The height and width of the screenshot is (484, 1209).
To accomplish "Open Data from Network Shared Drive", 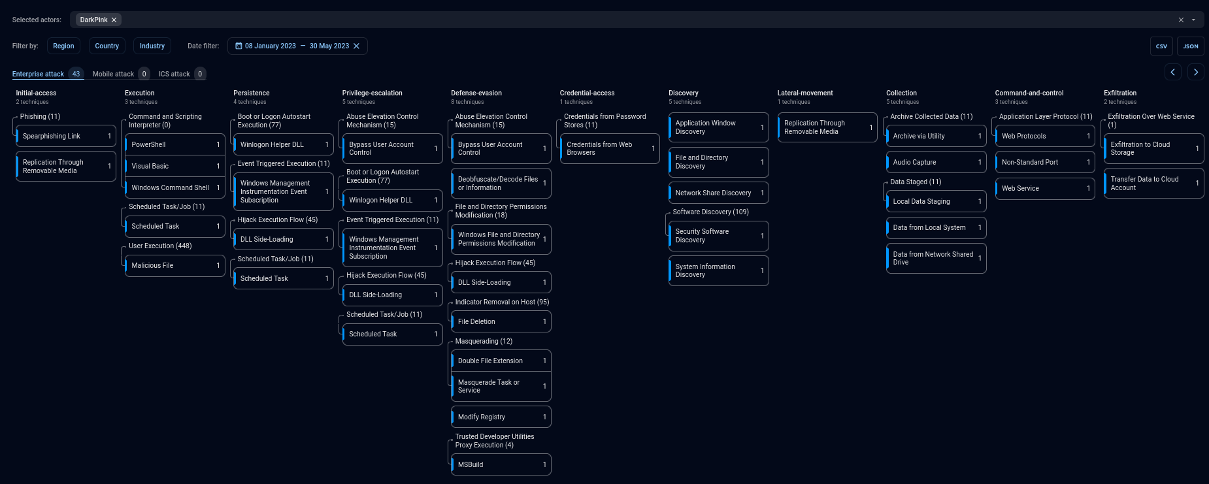I will [x=936, y=258].
